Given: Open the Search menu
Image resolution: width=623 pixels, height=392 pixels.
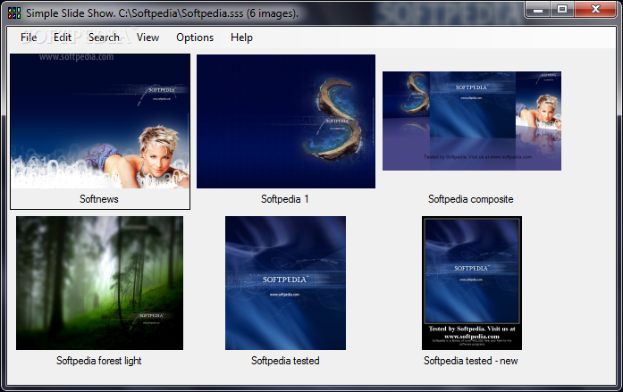Looking at the screenshot, I should coord(104,38).
